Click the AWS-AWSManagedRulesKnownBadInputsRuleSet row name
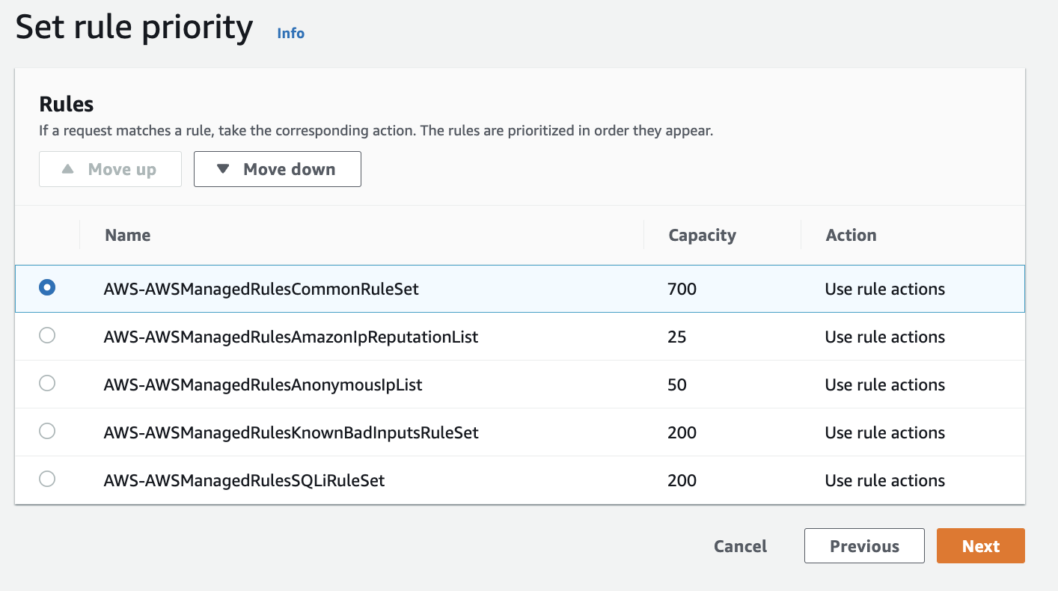The width and height of the screenshot is (1058, 591). 291,432
